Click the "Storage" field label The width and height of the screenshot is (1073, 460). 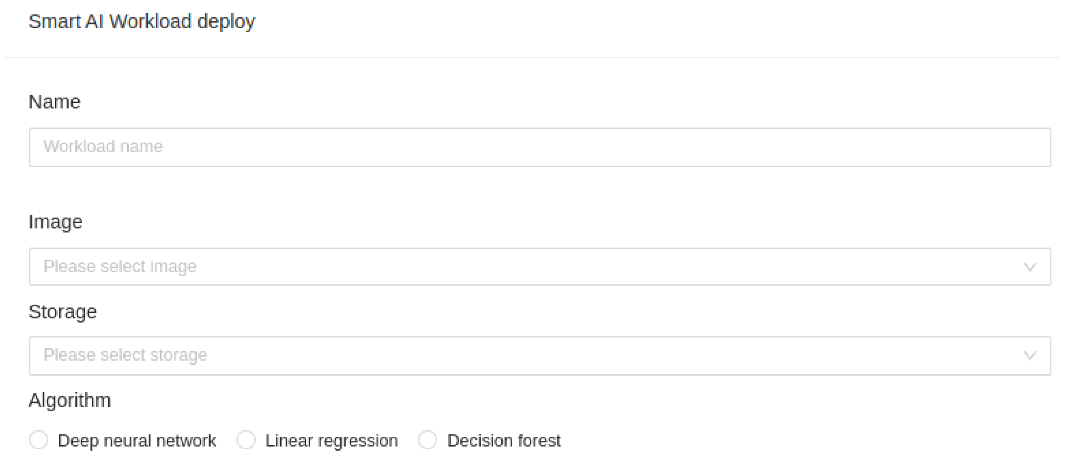pyautogui.click(x=63, y=312)
